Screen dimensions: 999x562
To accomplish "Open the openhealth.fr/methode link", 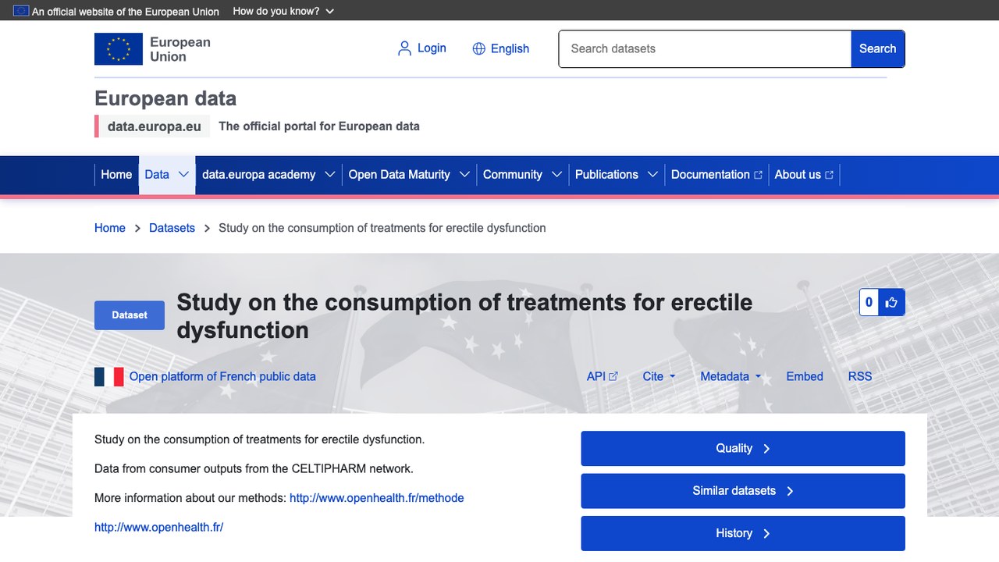I will pos(377,498).
